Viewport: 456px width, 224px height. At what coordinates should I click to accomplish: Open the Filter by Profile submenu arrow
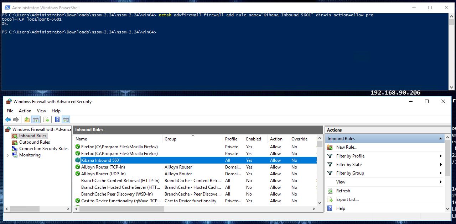pos(441,156)
